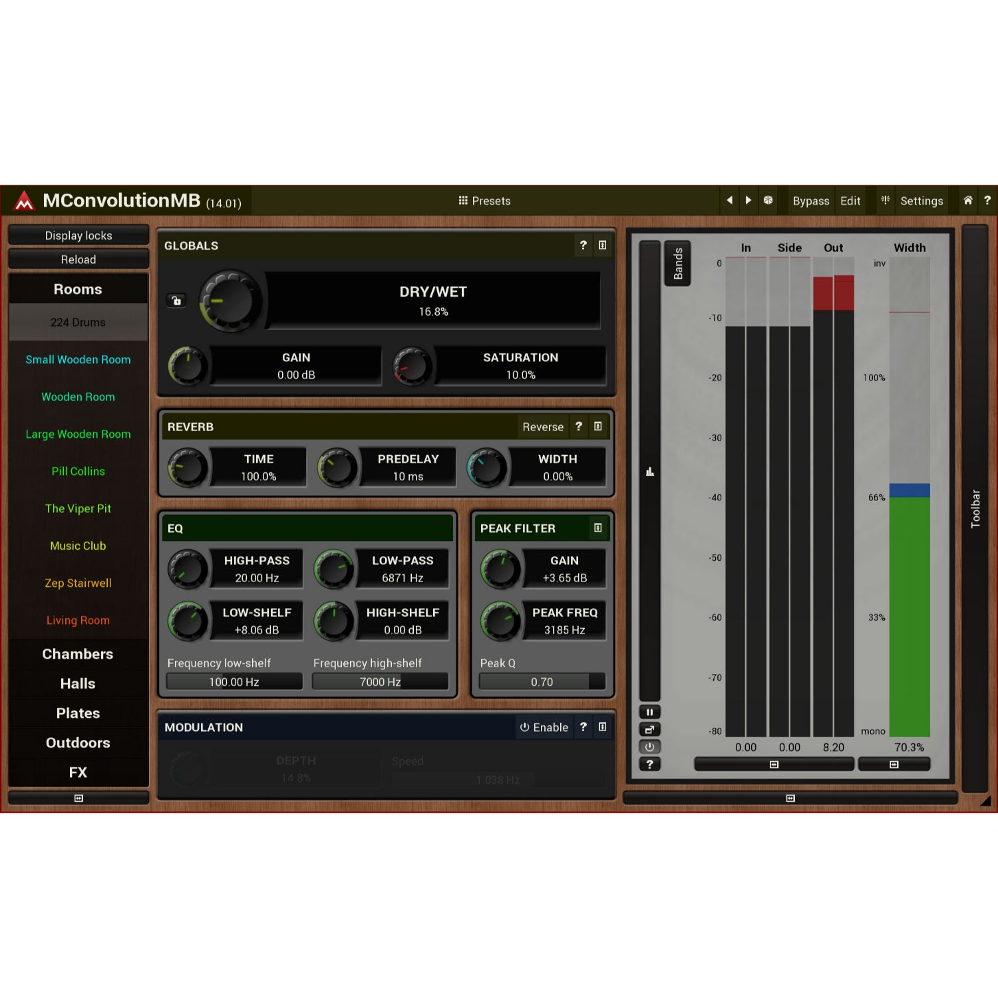Open the help question mark in title bar
The image size is (998, 998).
click(987, 200)
